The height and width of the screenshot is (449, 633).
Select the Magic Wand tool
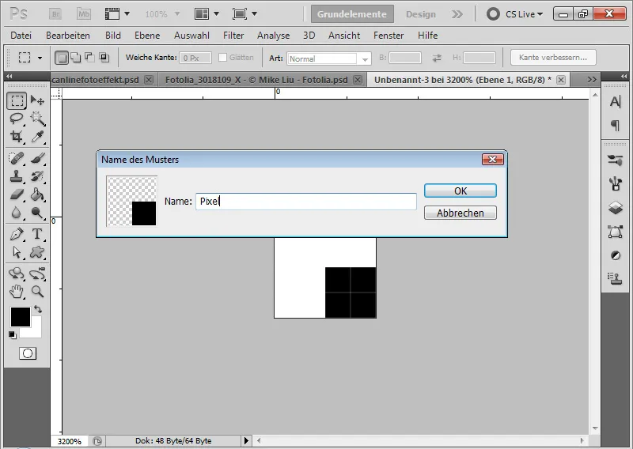[37, 119]
